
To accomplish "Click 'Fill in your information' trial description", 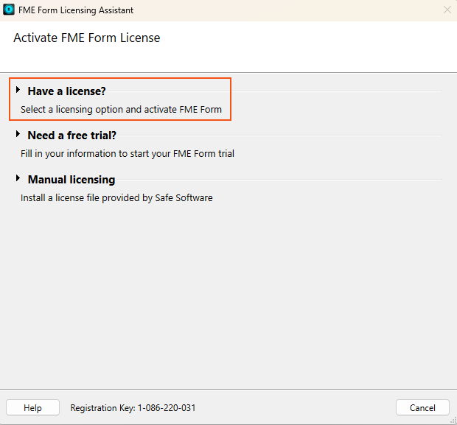I will coord(128,153).
